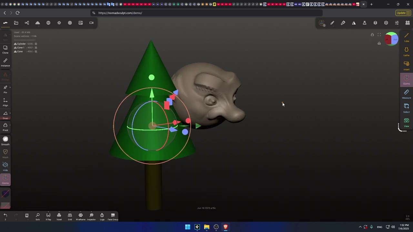Open the Layers stack menu

pyautogui.click(x=375, y=23)
